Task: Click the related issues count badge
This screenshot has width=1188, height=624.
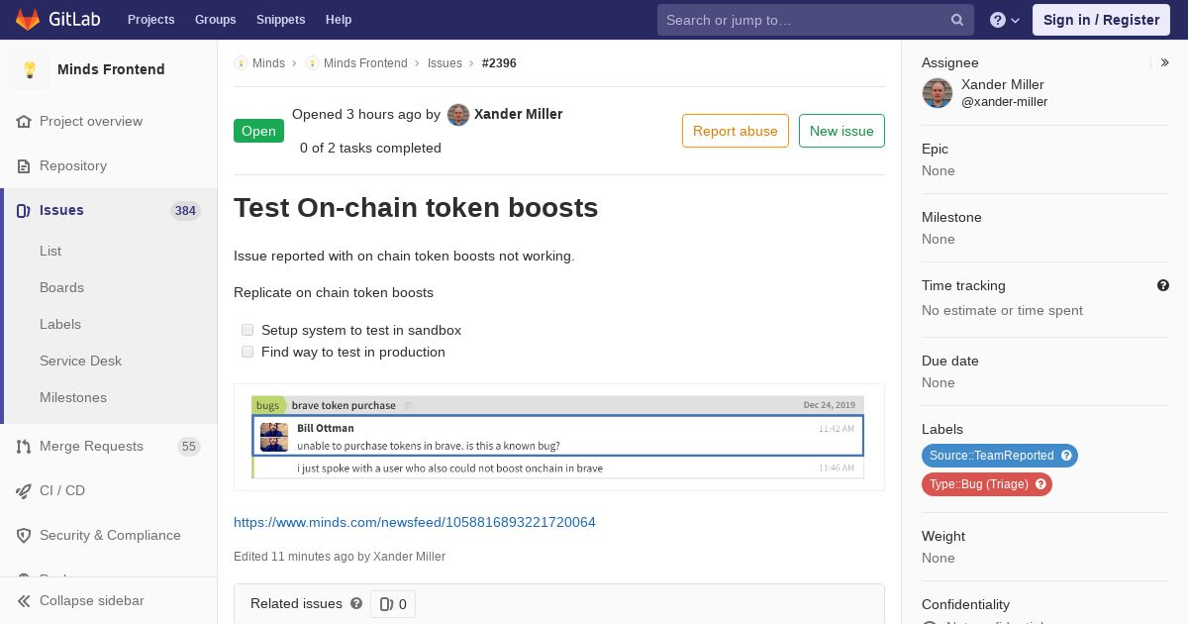Action: [x=393, y=604]
